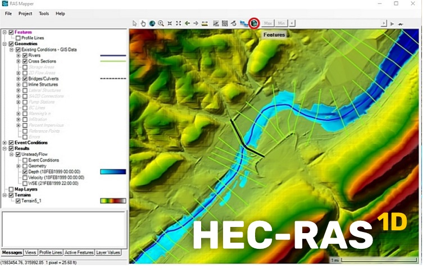Click the animation settings icon after play

tap(401, 24)
